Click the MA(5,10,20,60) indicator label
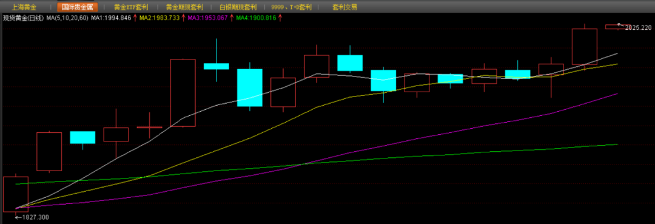Viewport: 655px width, 224px height. 67,18
